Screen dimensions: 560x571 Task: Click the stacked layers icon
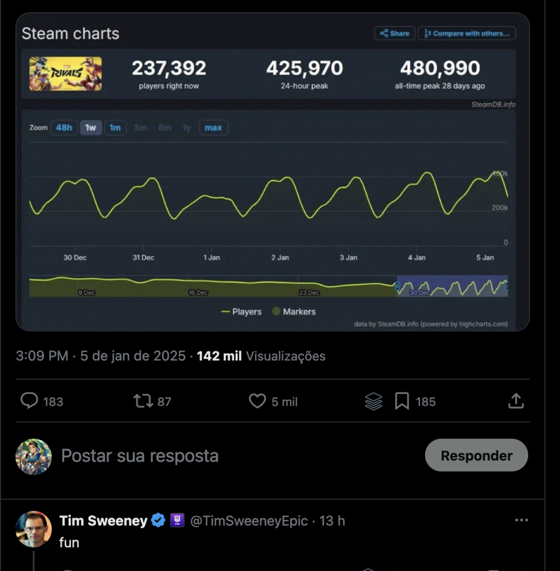pos(374,401)
